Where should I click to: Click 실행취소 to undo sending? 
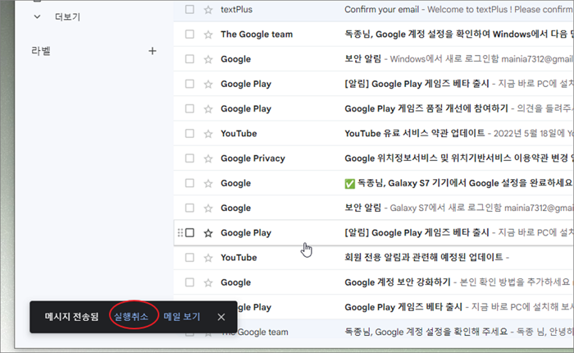coord(131,317)
